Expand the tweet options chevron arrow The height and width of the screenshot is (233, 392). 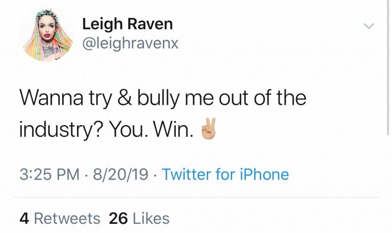(x=367, y=25)
